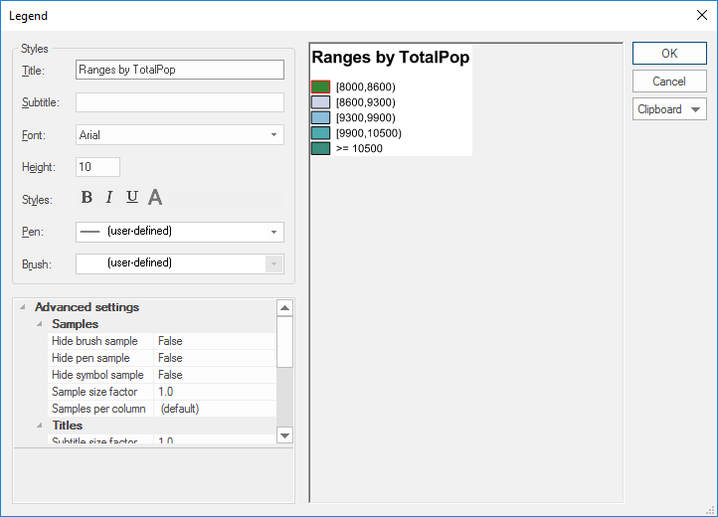Click the Height value field
The height and width of the screenshot is (517, 718).
click(97, 167)
